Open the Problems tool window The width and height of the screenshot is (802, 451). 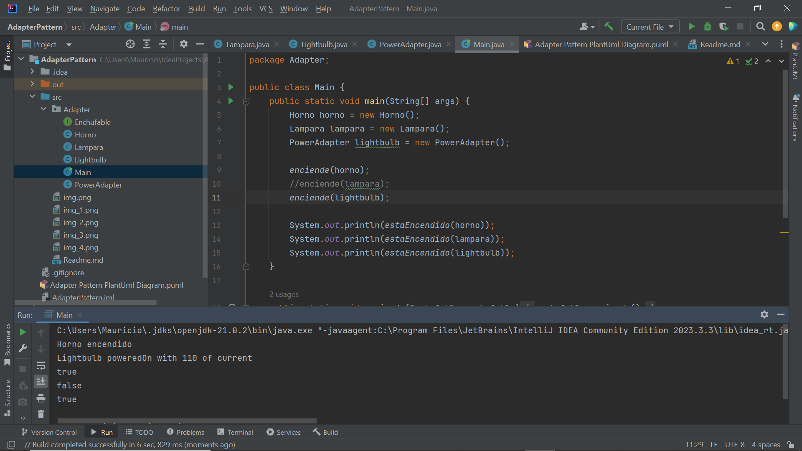[185, 432]
